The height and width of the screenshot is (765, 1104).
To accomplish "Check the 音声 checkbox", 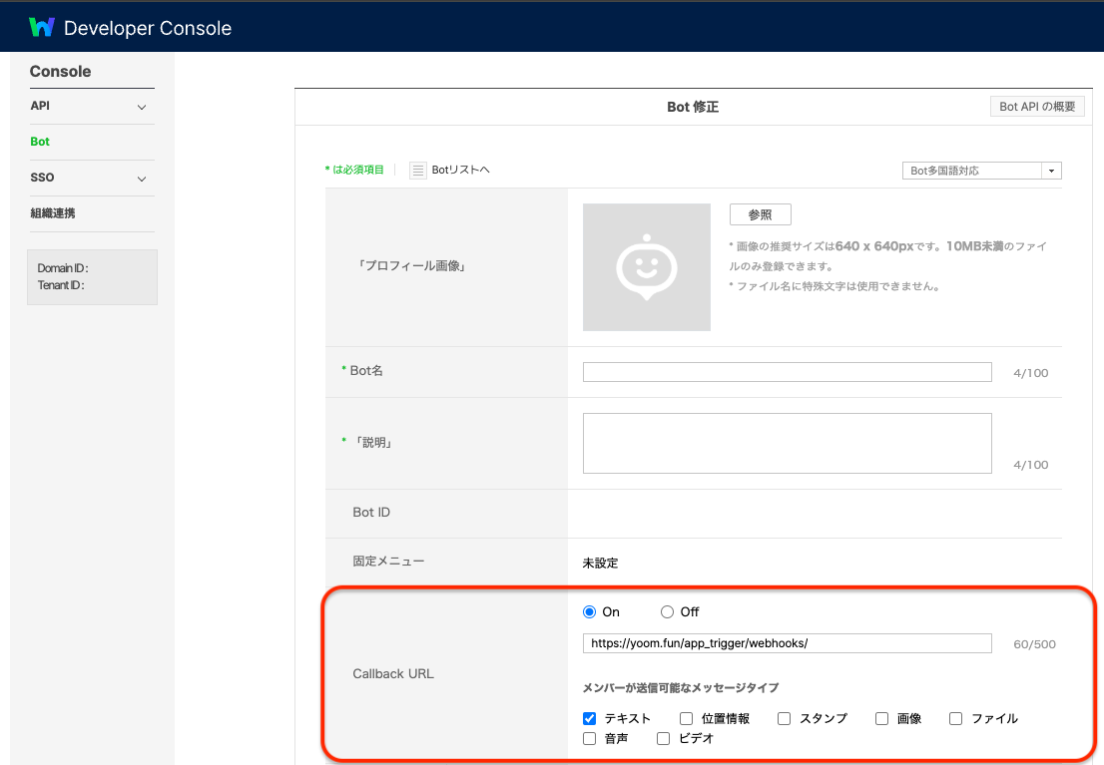I will point(590,739).
